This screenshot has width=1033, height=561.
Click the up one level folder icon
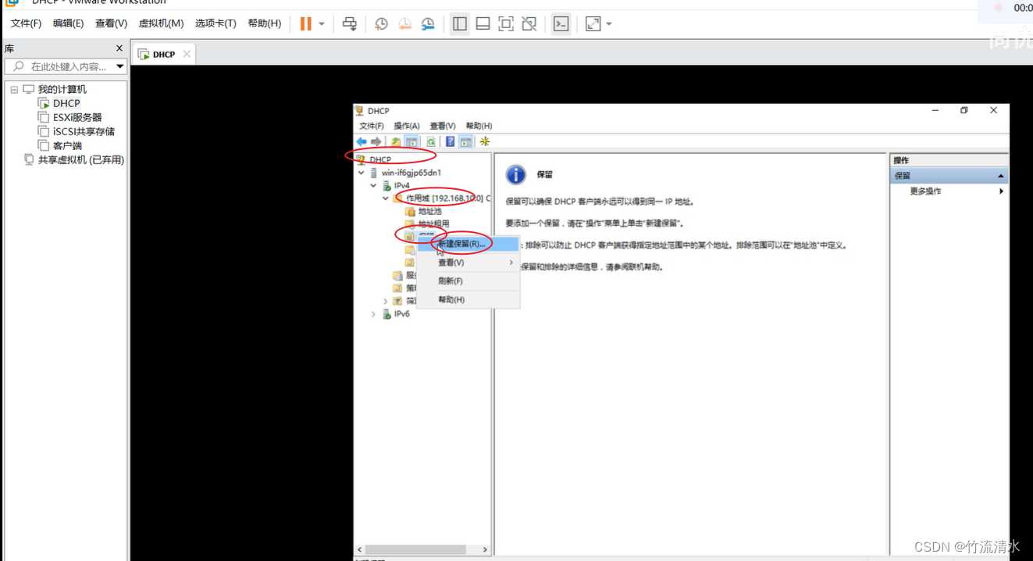point(396,141)
